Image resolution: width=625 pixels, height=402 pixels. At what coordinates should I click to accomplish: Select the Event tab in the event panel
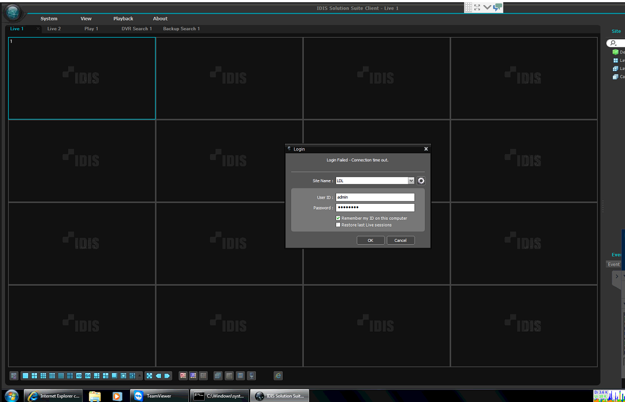pos(614,264)
